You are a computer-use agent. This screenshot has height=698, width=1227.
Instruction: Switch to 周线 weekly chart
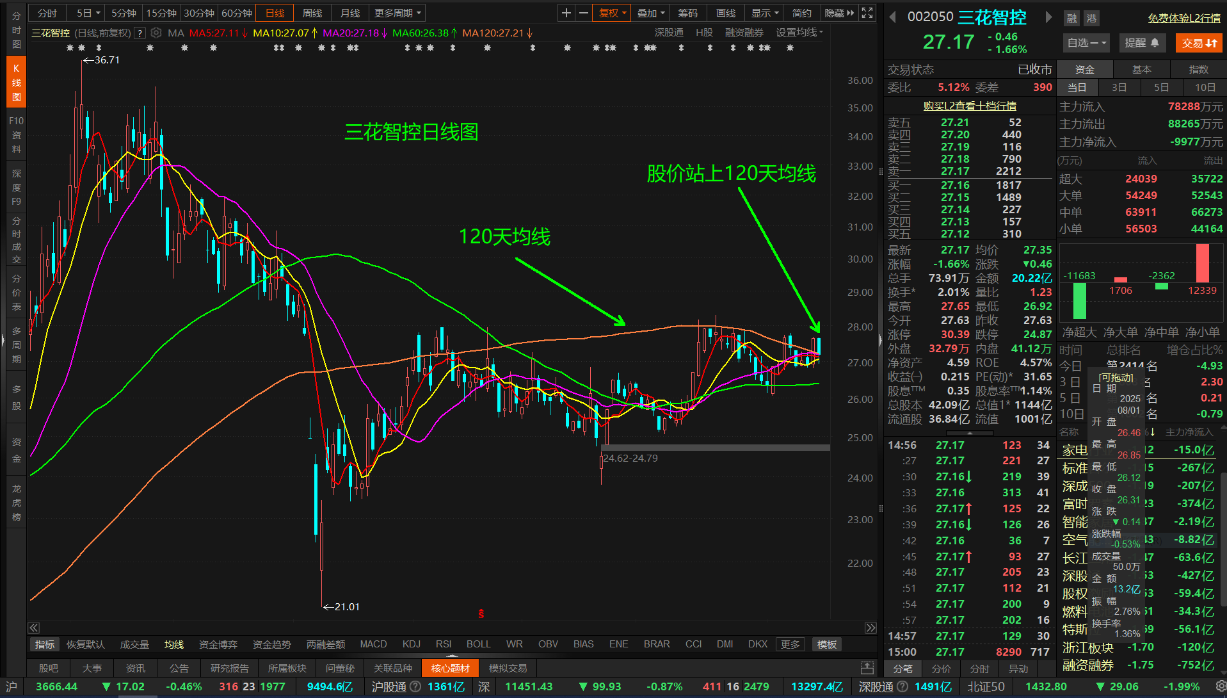click(312, 13)
